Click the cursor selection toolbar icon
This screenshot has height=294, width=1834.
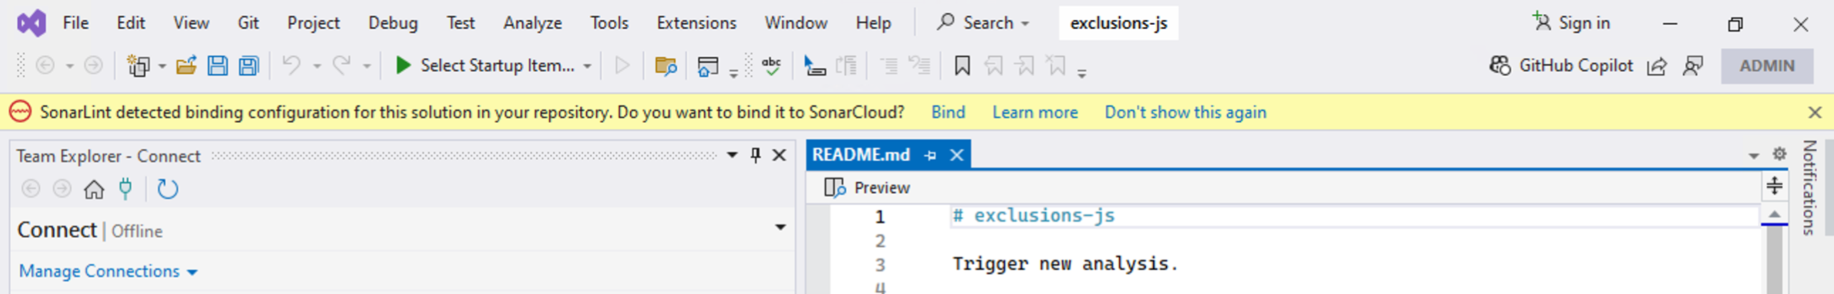coord(814,66)
